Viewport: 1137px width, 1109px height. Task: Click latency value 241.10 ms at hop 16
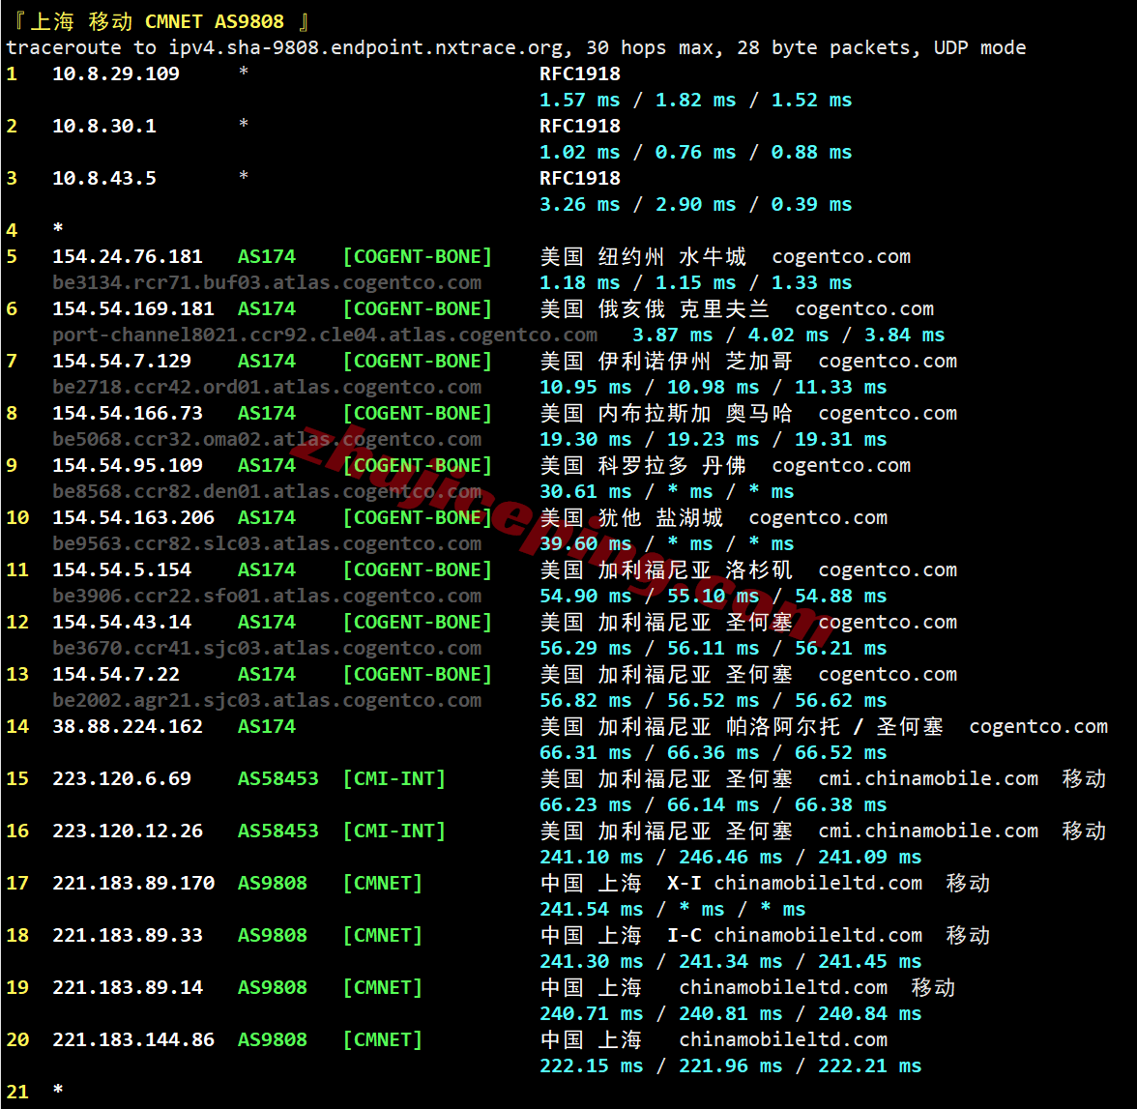pos(592,858)
